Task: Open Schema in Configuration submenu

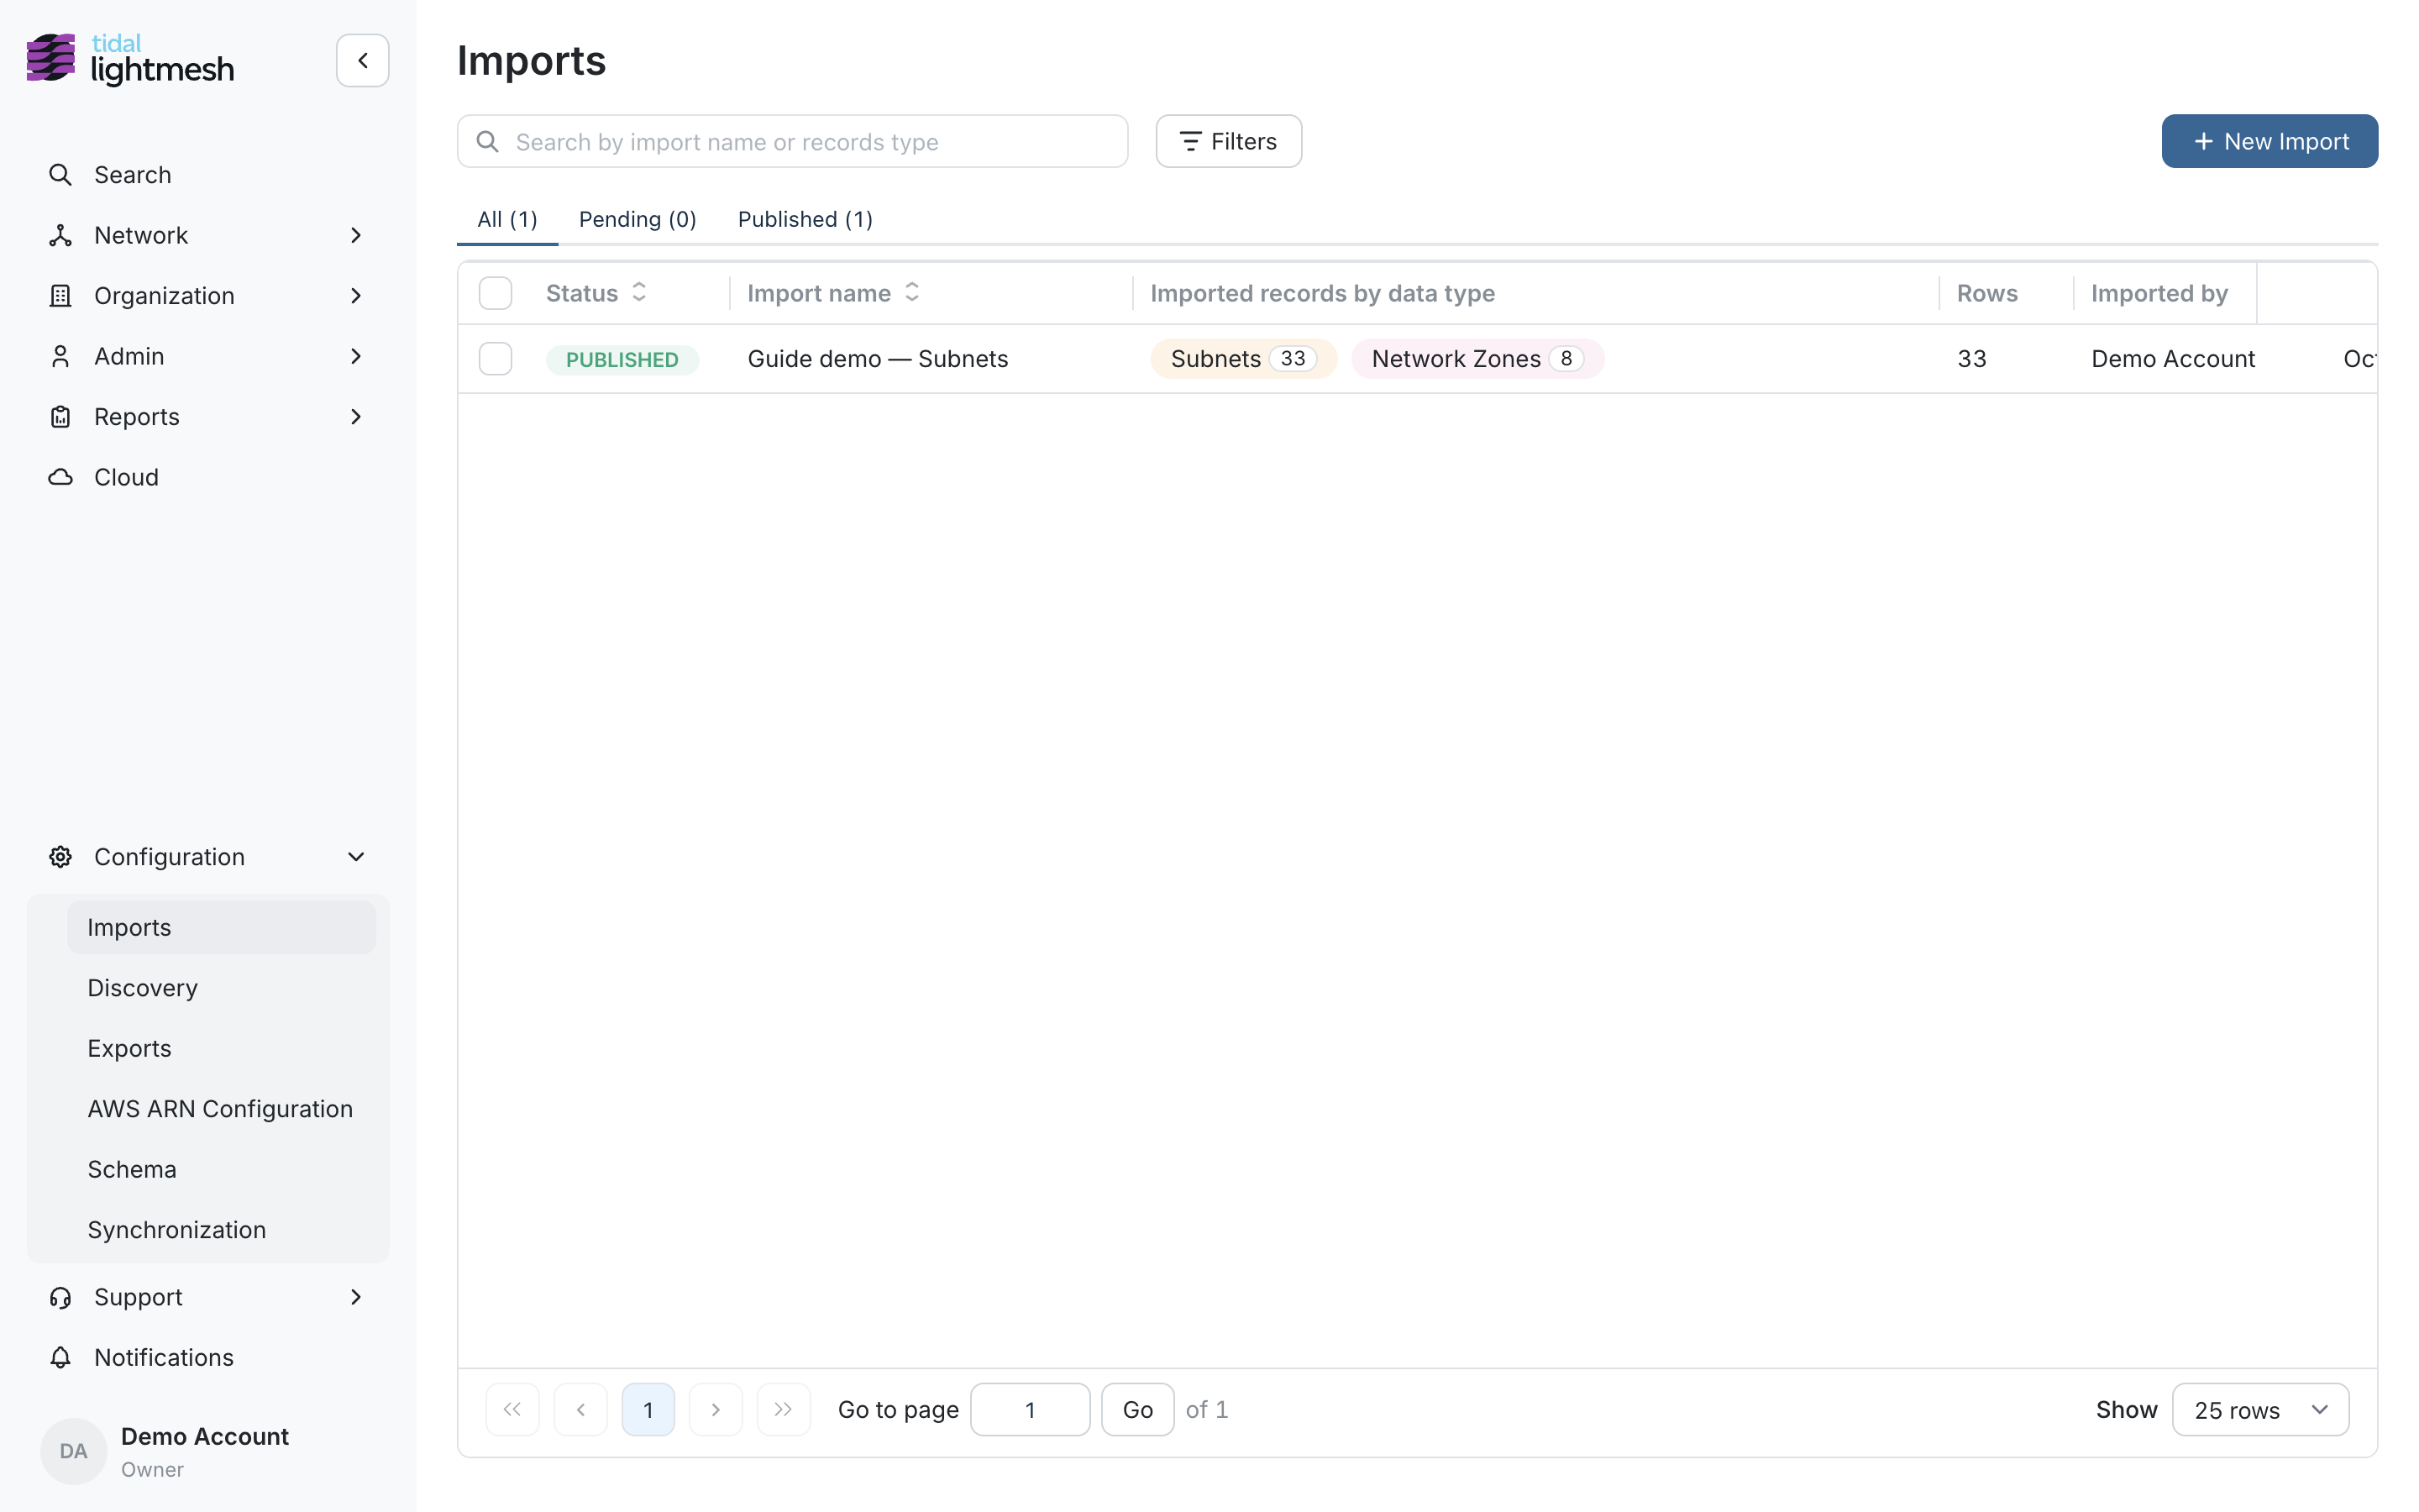Action: (222, 1169)
